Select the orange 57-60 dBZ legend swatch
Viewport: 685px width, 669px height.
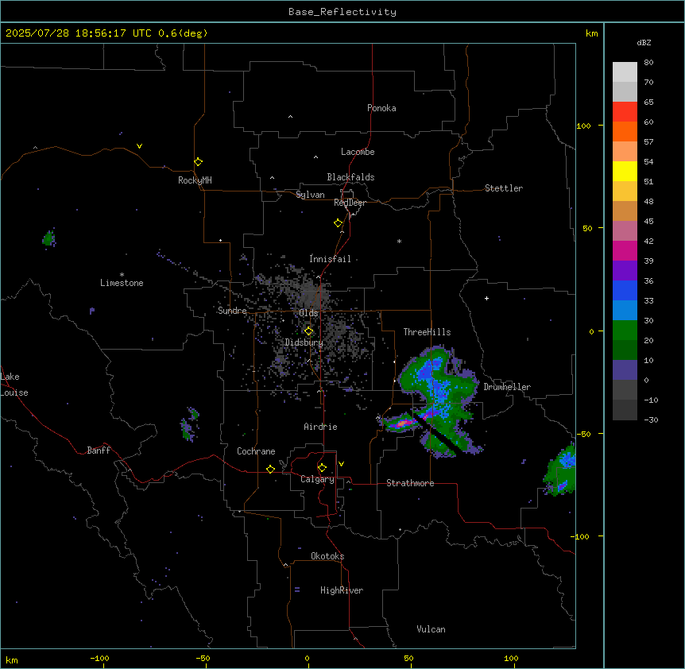625,131
